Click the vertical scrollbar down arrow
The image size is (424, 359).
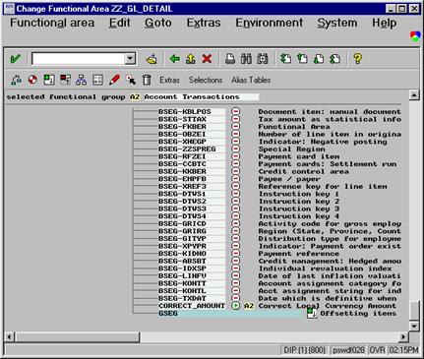[414, 326]
